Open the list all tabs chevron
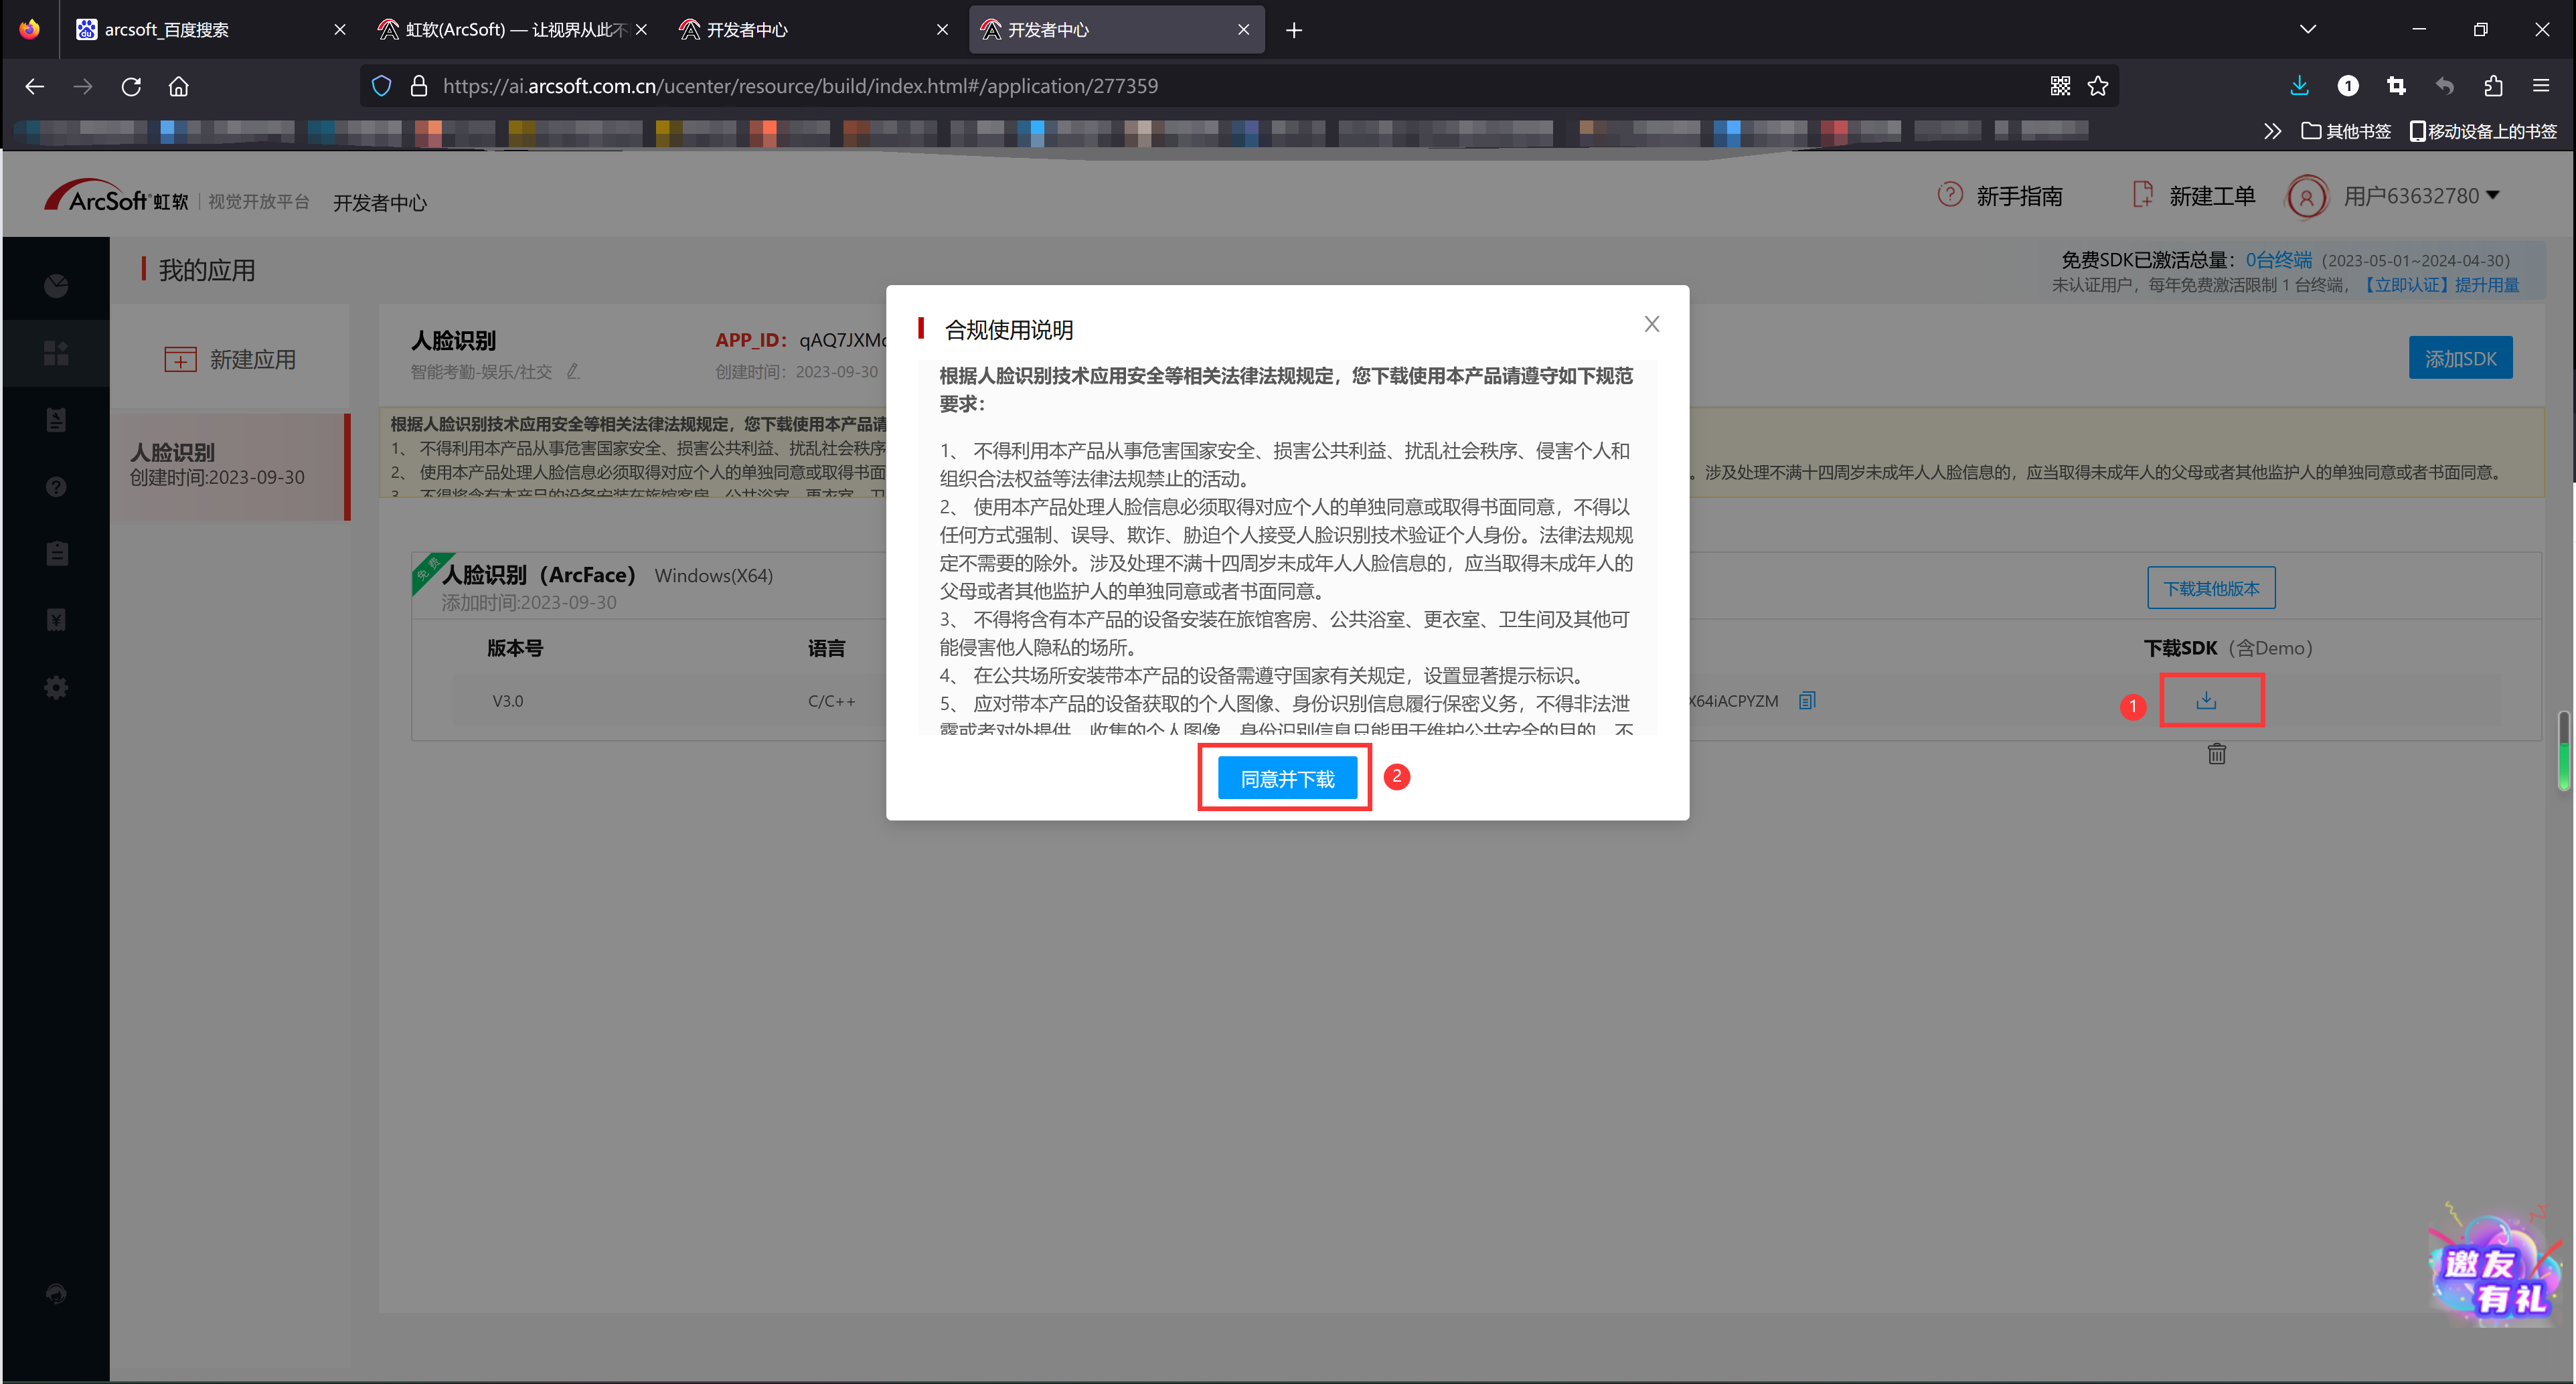 (2308, 29)
